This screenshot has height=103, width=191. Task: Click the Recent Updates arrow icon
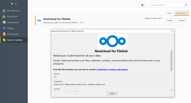(4, 40)
